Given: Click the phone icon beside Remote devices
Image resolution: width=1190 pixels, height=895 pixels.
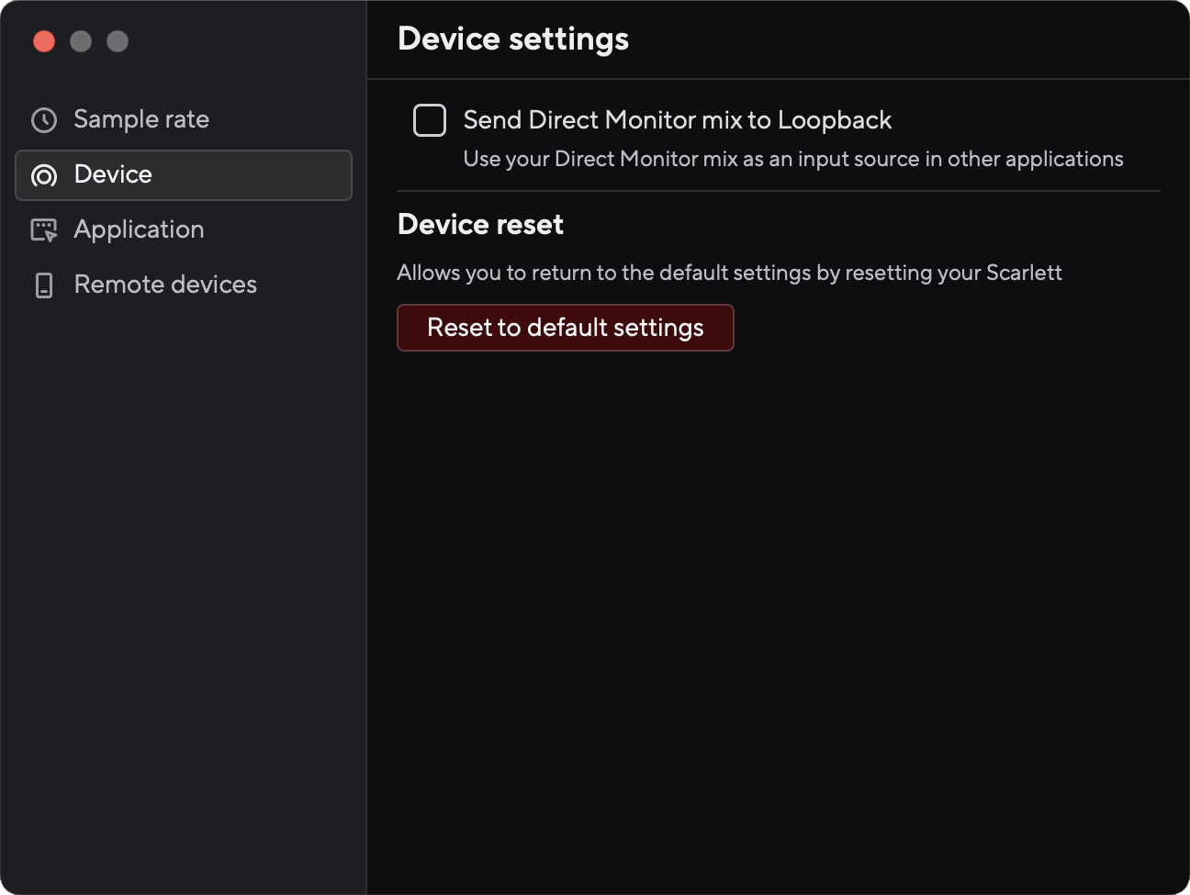Looking at the screenshot, I should point(44,285).
